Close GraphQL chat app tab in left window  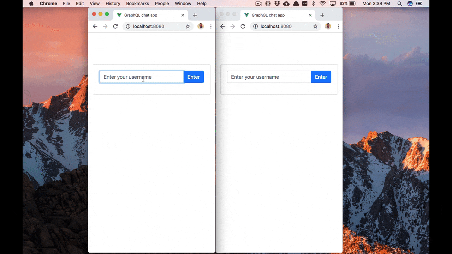click(183, 16)
